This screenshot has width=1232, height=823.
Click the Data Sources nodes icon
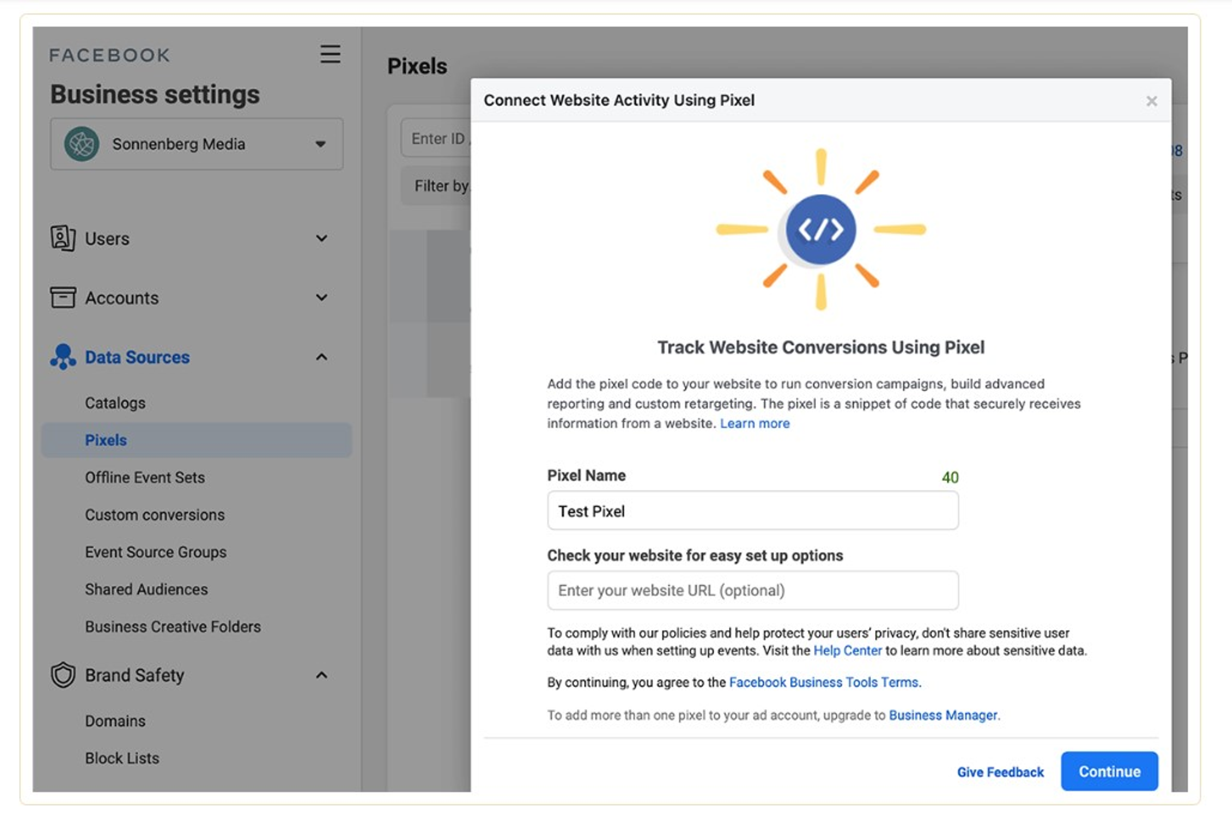[63, 357]
